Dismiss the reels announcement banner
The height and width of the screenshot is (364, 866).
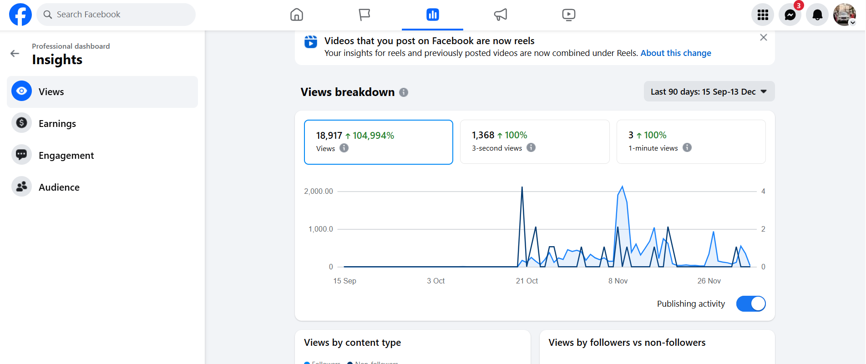[764, 37]
